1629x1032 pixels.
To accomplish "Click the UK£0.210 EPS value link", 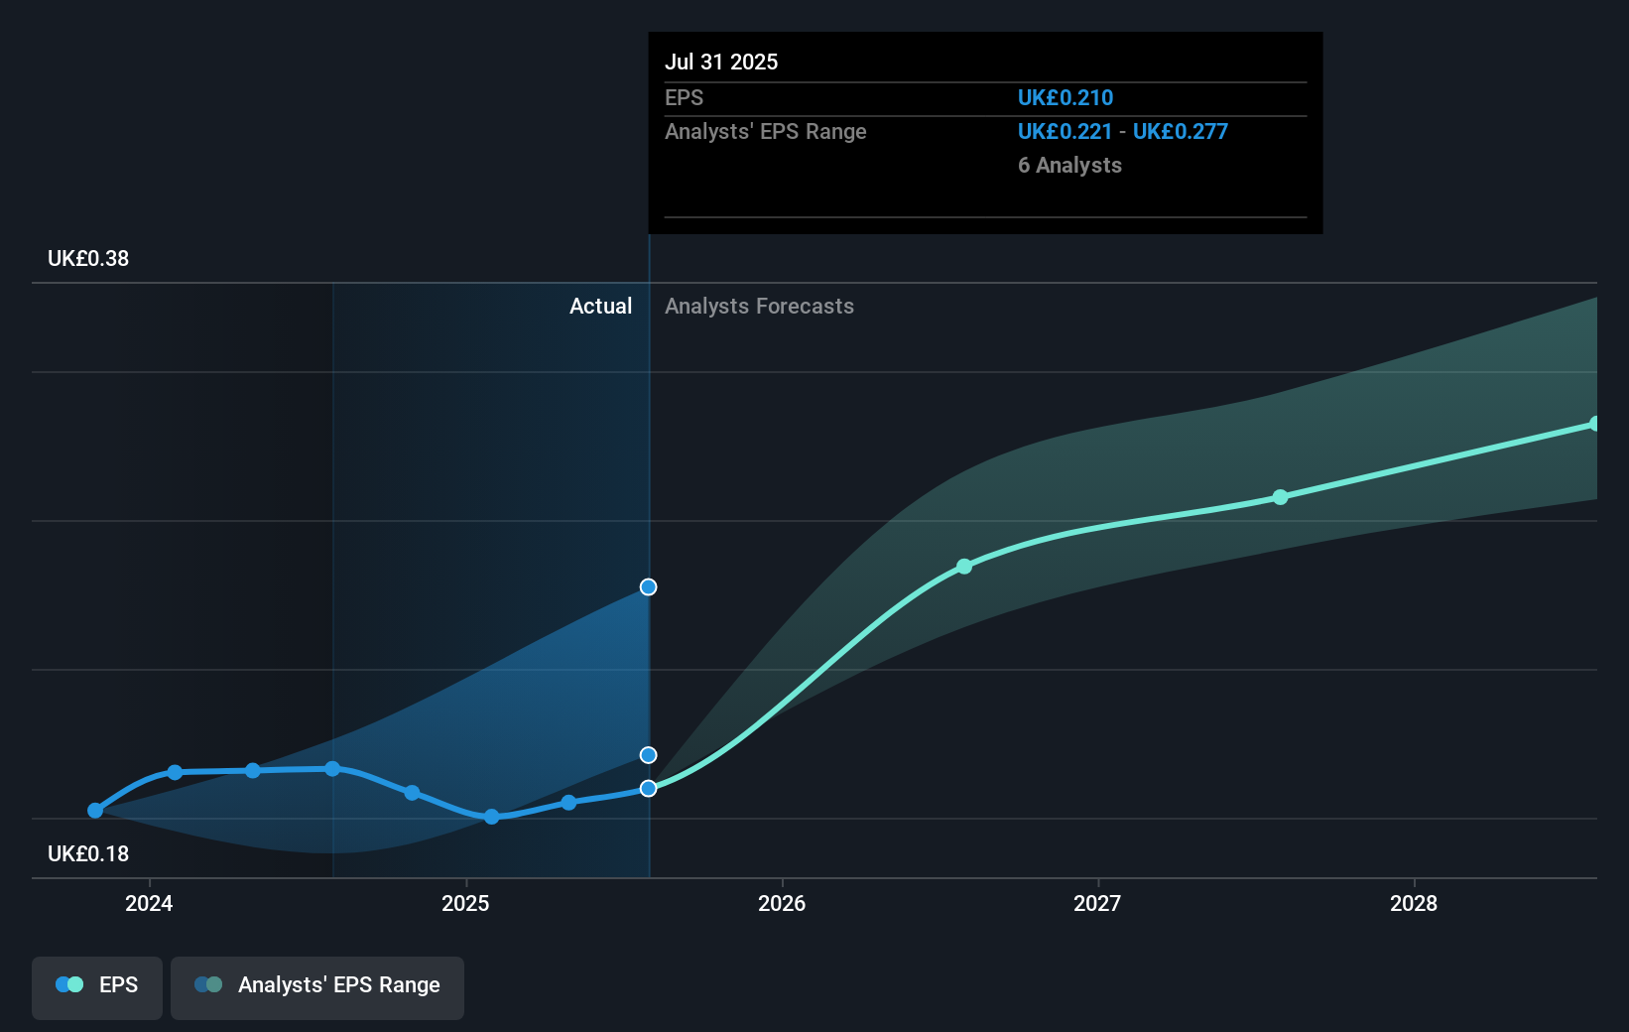I will pos(1065,97).
